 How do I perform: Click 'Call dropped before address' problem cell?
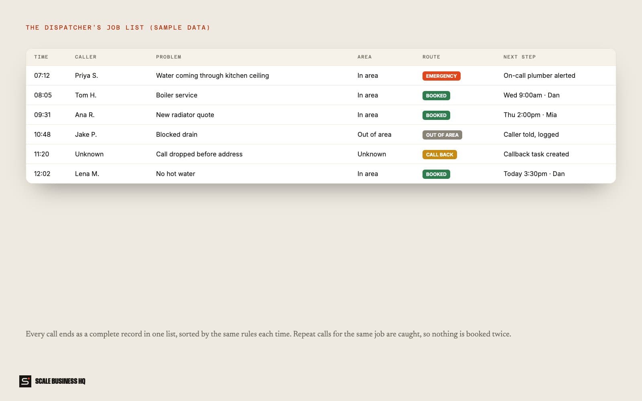tap(199, 154)
